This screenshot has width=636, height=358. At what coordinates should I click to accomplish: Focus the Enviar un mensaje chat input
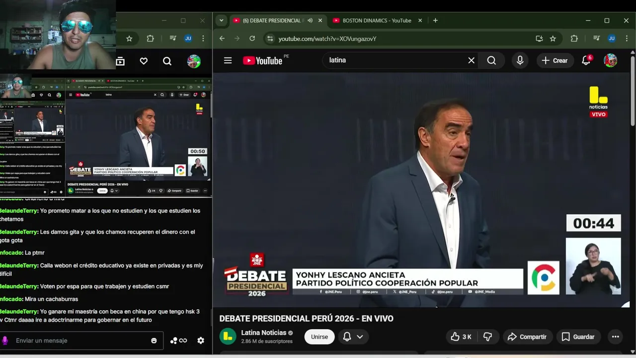[x=81, y=341]
